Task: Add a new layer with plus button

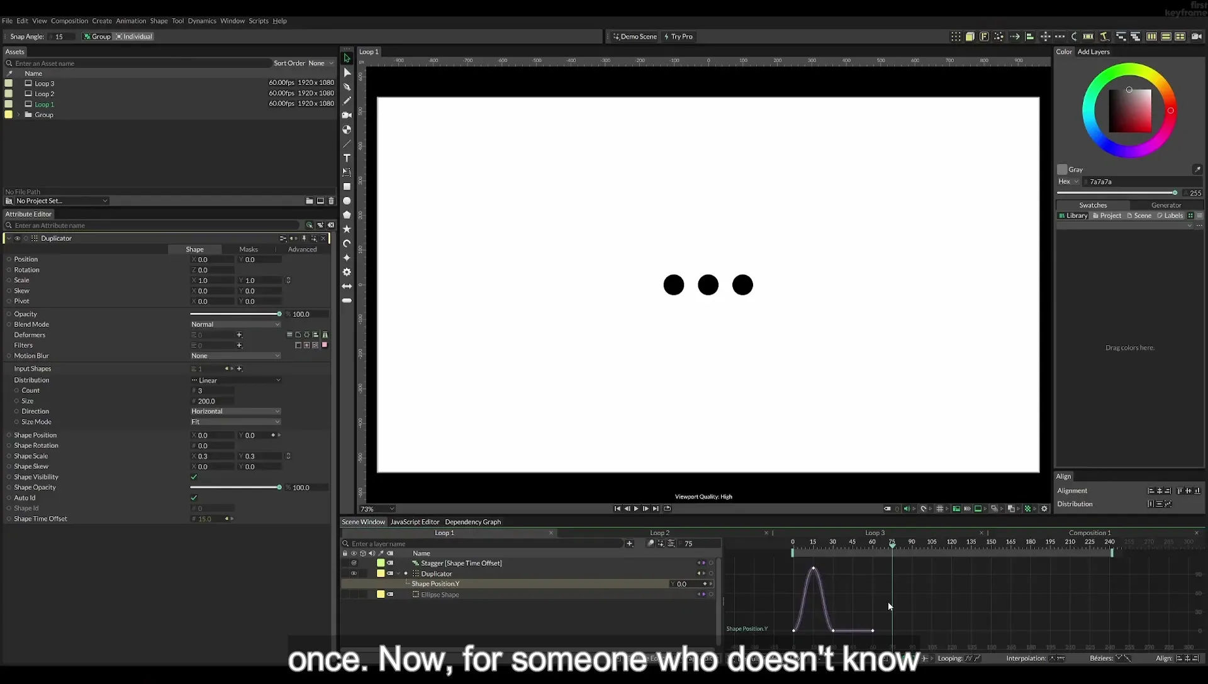Action: pos(629,543)
